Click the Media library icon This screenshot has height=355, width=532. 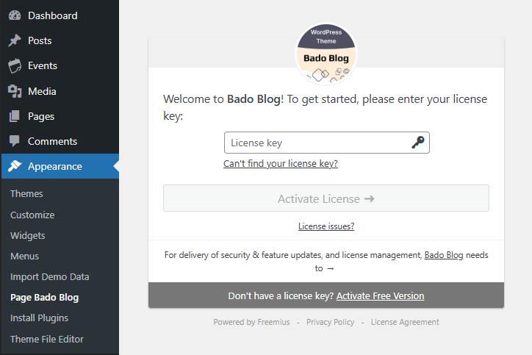15,91
